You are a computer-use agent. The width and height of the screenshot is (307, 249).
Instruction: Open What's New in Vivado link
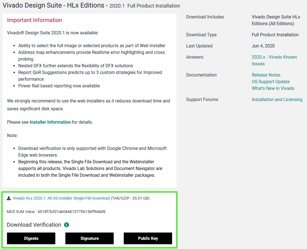tap(273, 88)
